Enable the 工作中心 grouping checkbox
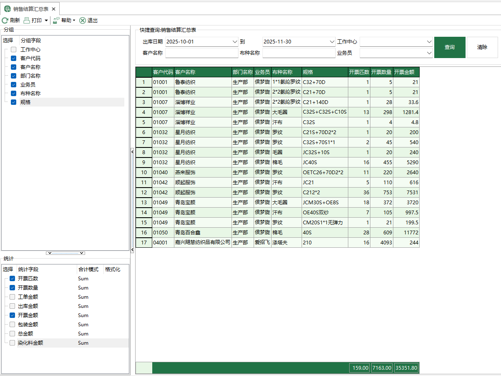Screen dimensions: 501x376 click(13, 50)
